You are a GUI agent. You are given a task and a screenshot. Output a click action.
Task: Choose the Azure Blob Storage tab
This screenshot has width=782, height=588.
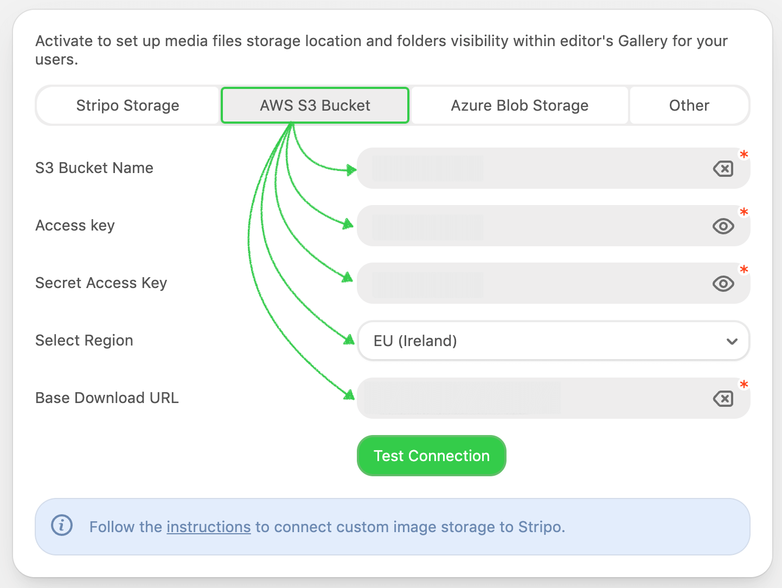(x=520, y=105)
